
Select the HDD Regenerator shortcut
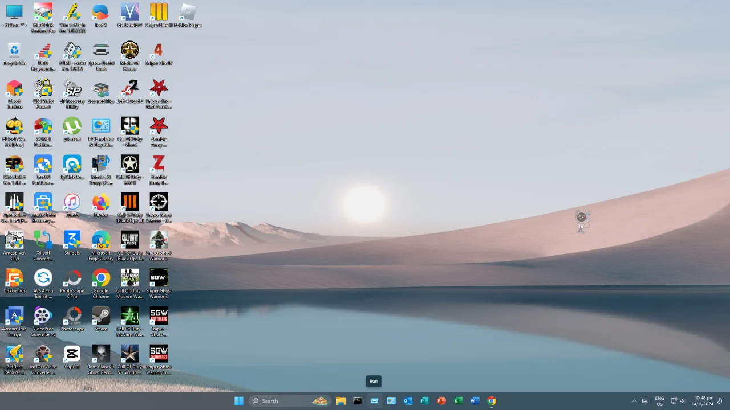(x=43, y=56)
